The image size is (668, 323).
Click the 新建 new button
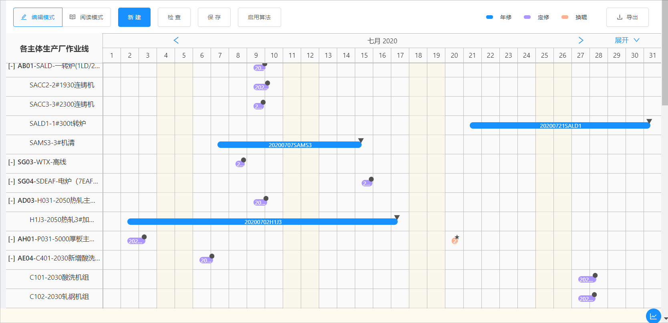coord(134,17)
